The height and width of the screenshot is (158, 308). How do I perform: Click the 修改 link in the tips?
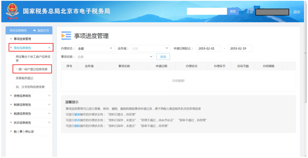(77, 120)
